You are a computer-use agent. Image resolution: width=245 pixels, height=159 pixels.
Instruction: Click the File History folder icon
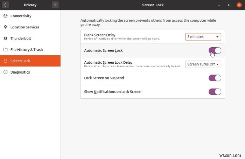(6, 50)
